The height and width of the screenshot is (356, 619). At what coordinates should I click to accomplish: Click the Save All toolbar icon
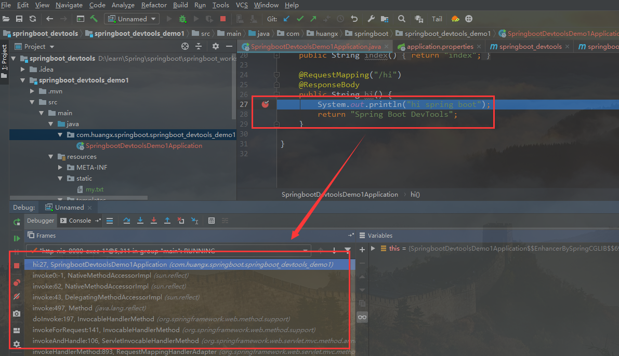click(19, 19)
